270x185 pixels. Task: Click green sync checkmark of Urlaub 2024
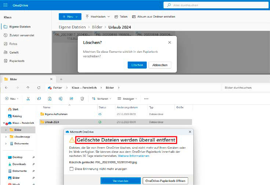[x=100, y=122]
